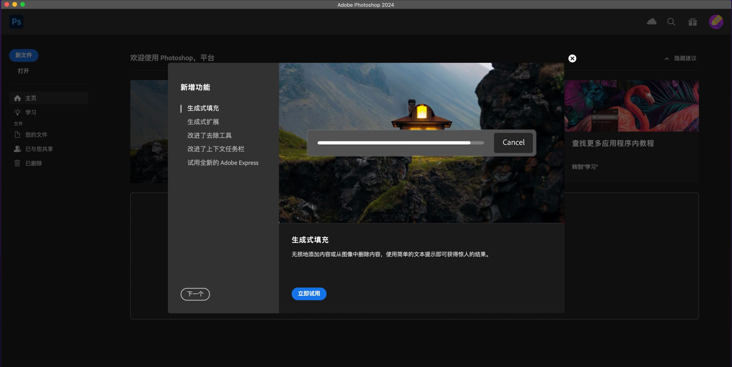732x367 pixels.
Task: Open the user profile avatar
Action: 716,22
